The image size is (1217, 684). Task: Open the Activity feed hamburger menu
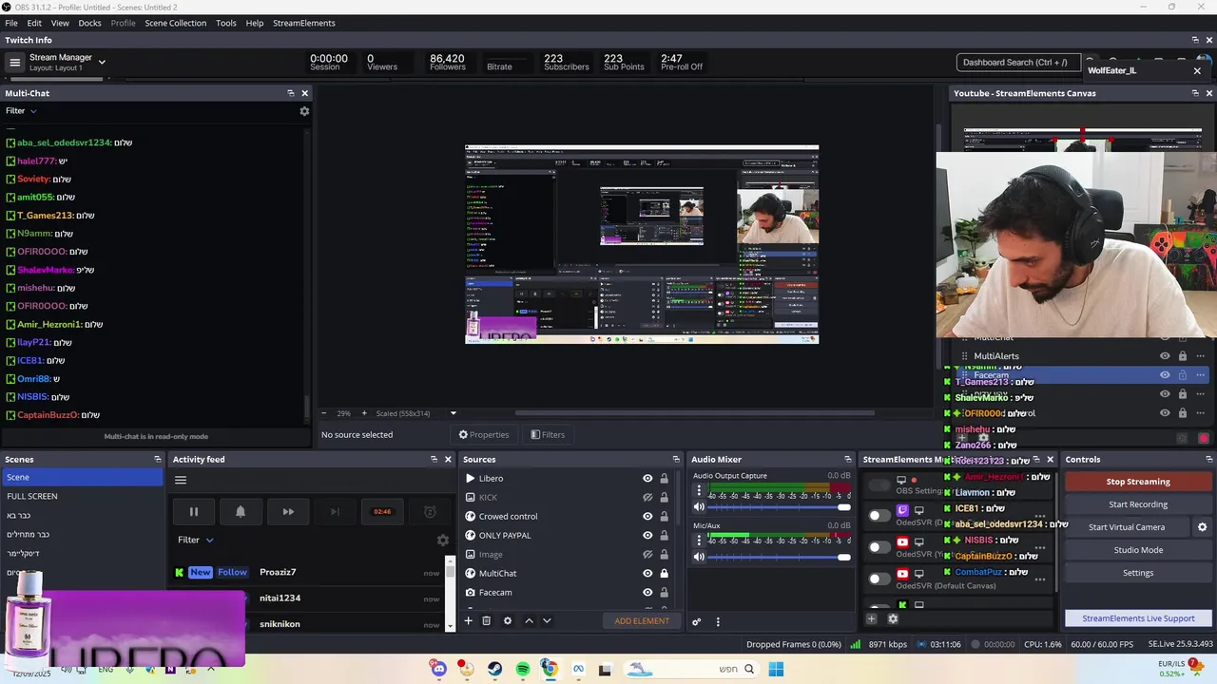coord(181,480)
